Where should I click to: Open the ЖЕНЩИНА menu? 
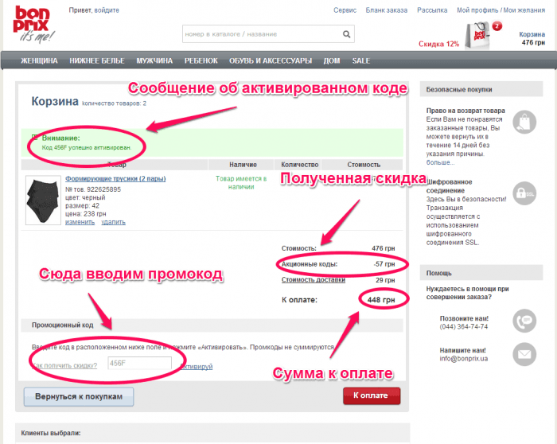(x=39, y=60)
